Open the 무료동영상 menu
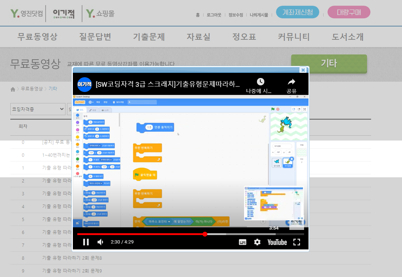The width and height of the screenshot is (402, 277). pos(38,37)
